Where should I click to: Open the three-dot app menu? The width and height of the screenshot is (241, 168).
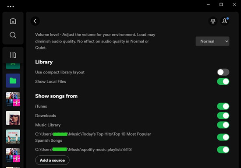[11, 7]
